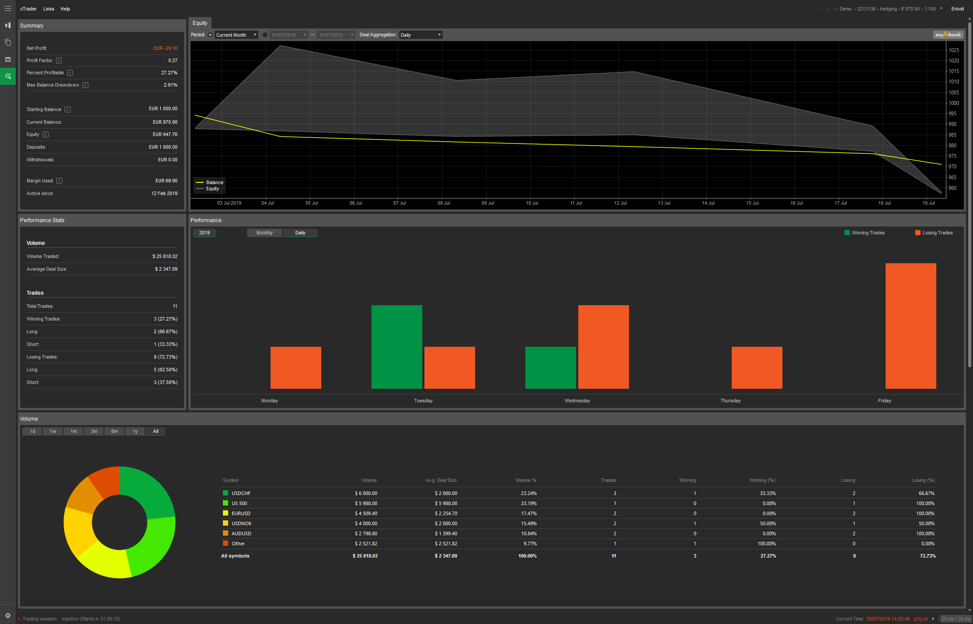Expand the Demo account selector dropdown
Image resolution: width=973 pixels, height=624 pixels.
[x=941, y=9]
